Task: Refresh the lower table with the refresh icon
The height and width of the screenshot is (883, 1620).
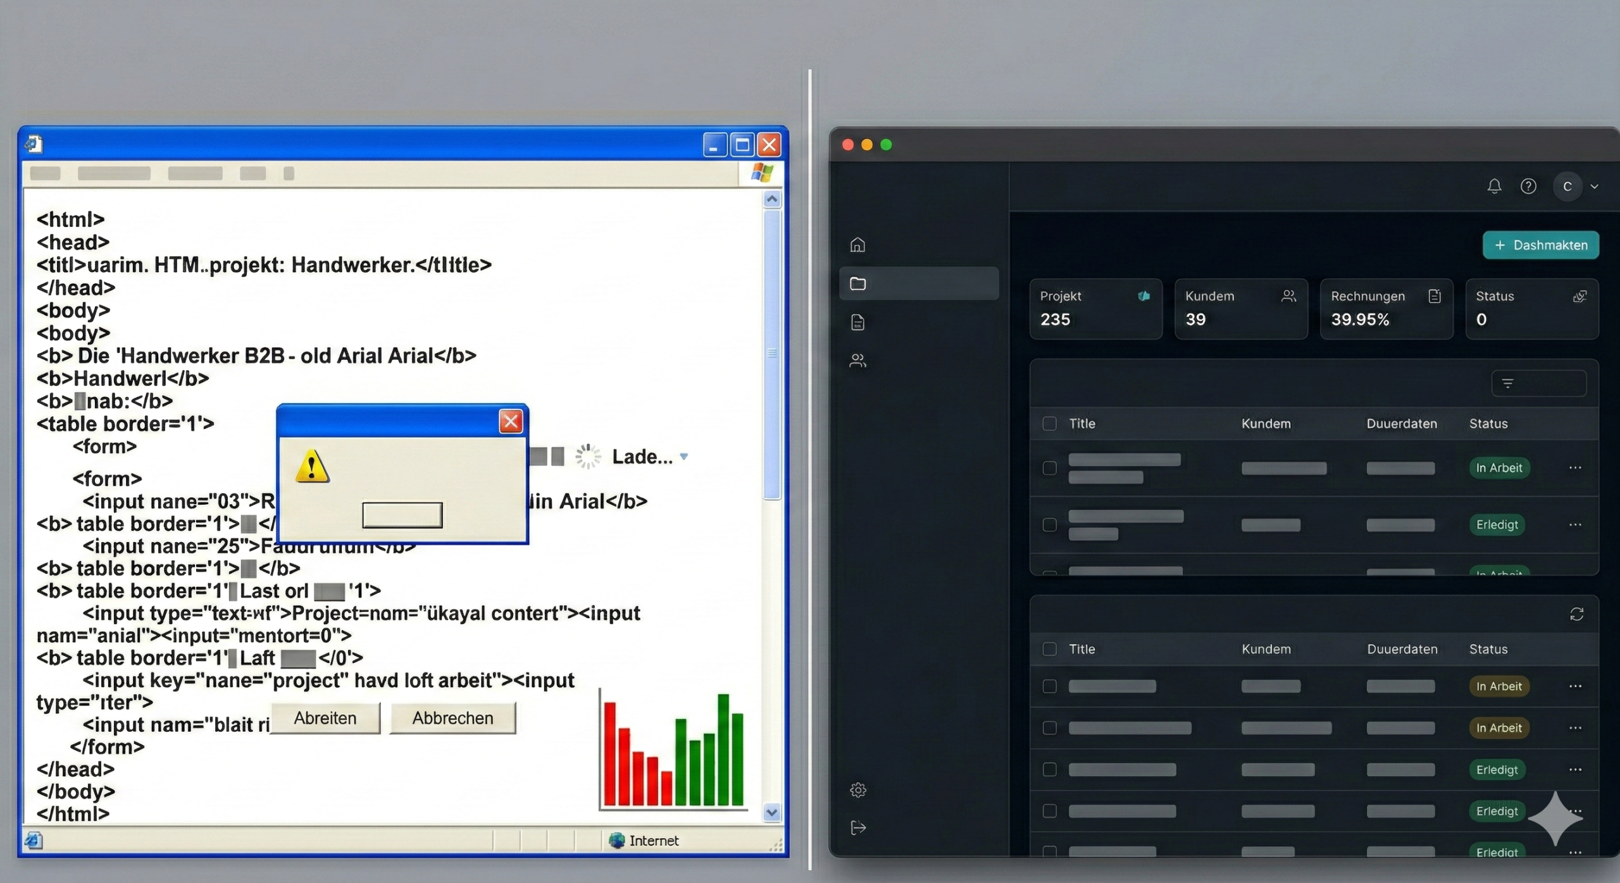Action: pos(1577,614)
